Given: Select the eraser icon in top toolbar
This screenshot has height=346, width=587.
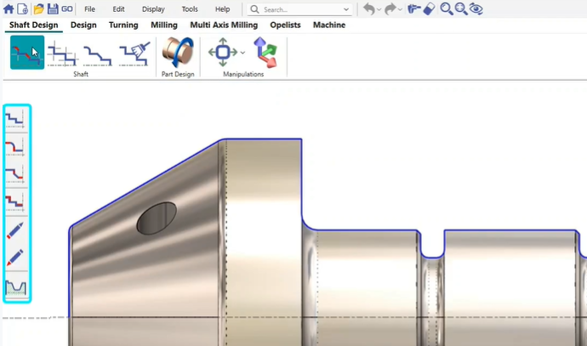Looking at the screenshot, I should tap(430, 9).
